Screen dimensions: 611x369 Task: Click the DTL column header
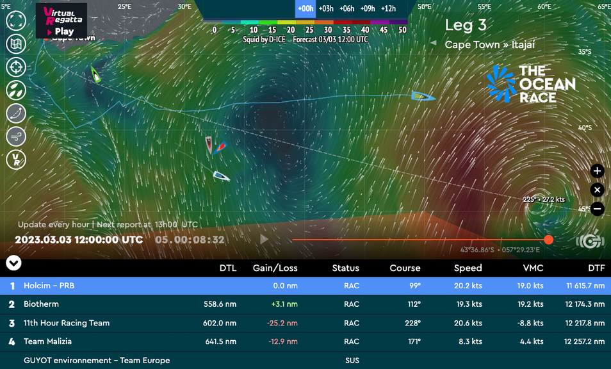tap(228, 268)
